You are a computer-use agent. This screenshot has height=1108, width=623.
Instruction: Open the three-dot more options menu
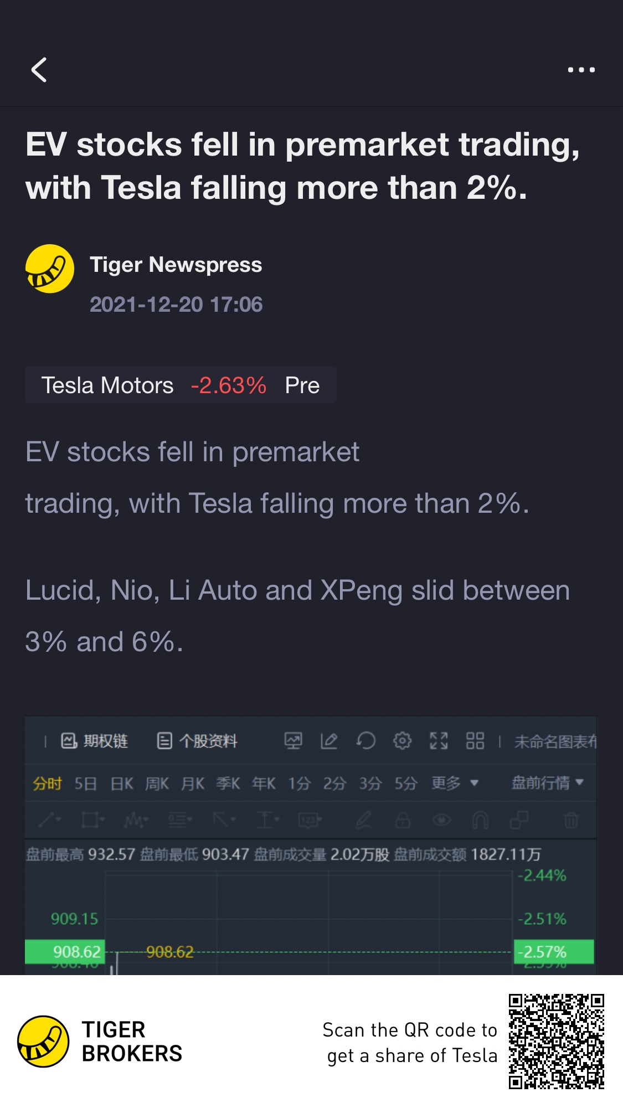pyautogui.click(x=581, y=70)
